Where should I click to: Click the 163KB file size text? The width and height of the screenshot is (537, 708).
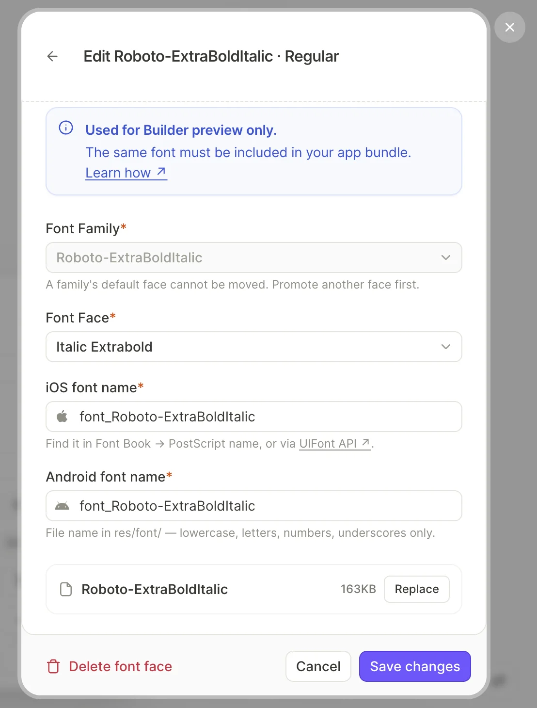pyautogui.click(x=358, y=589)
